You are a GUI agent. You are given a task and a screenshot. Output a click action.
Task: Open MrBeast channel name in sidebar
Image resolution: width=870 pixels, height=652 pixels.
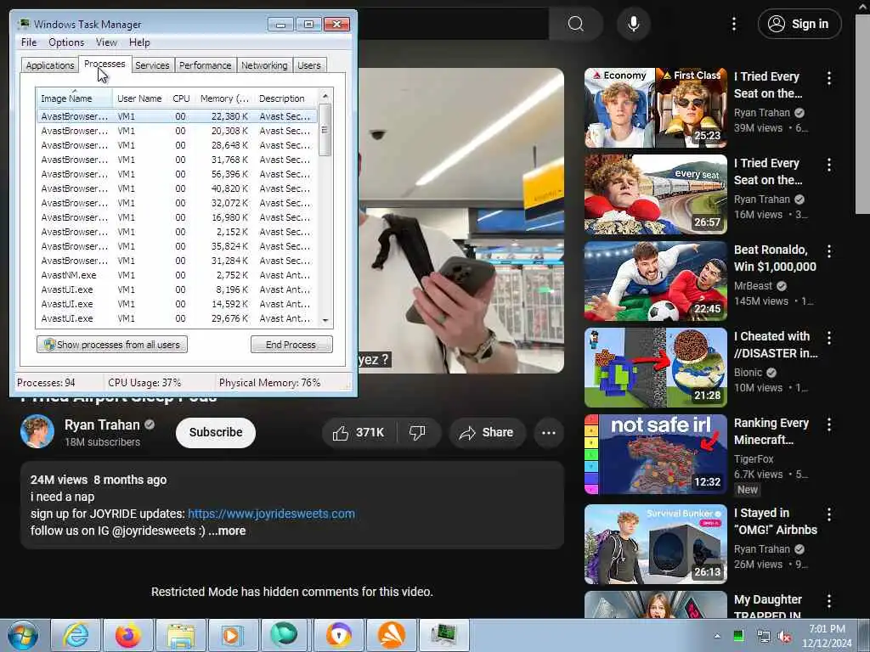[x=753, y=286]
